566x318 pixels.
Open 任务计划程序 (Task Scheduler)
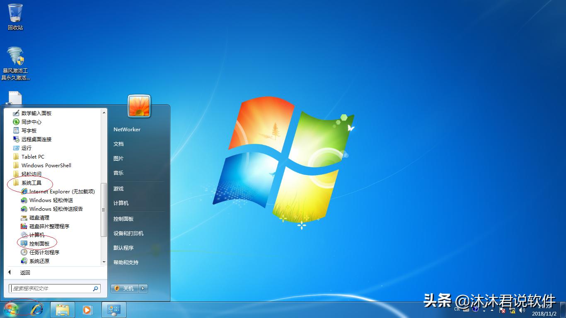(x=44, y=252)
